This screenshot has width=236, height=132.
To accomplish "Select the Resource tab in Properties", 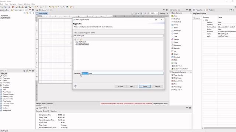I will (197, 18).
